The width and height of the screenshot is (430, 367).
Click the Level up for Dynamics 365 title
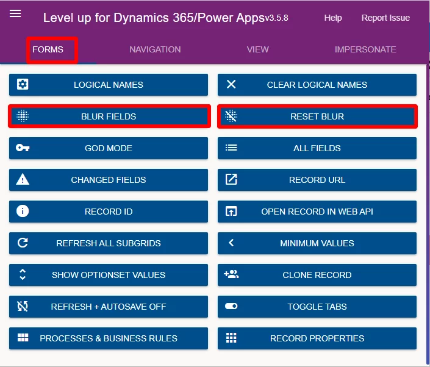tap(154, 18)
